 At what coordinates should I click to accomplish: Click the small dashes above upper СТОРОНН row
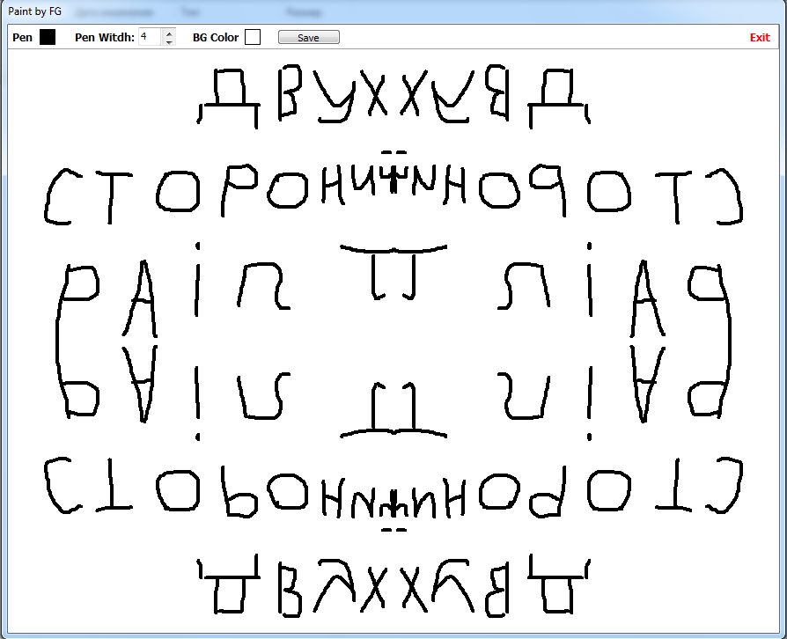tap(393, 152)
